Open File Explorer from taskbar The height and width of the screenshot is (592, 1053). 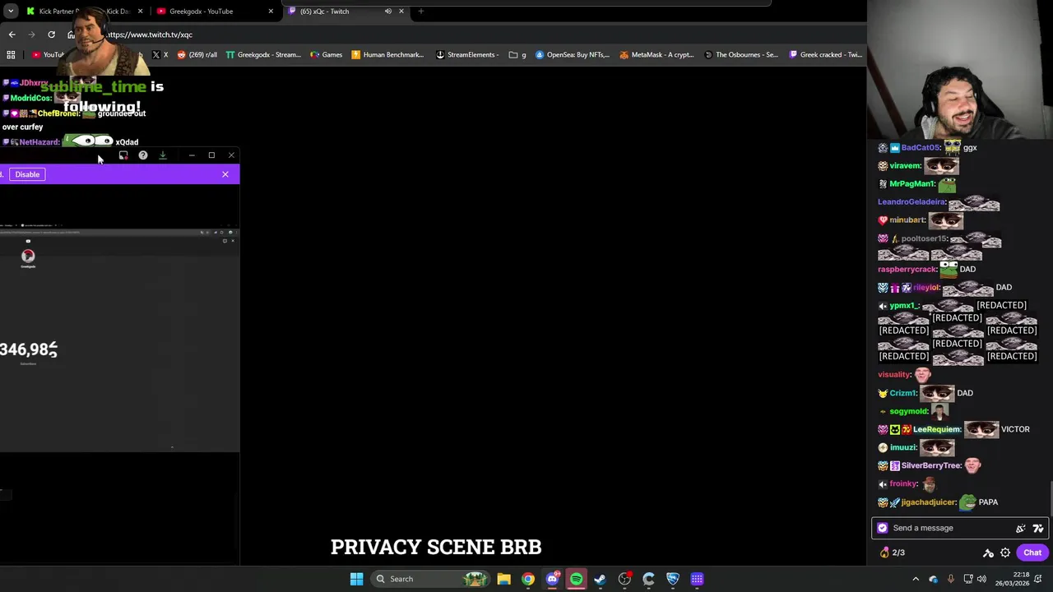tap(503, 579)
